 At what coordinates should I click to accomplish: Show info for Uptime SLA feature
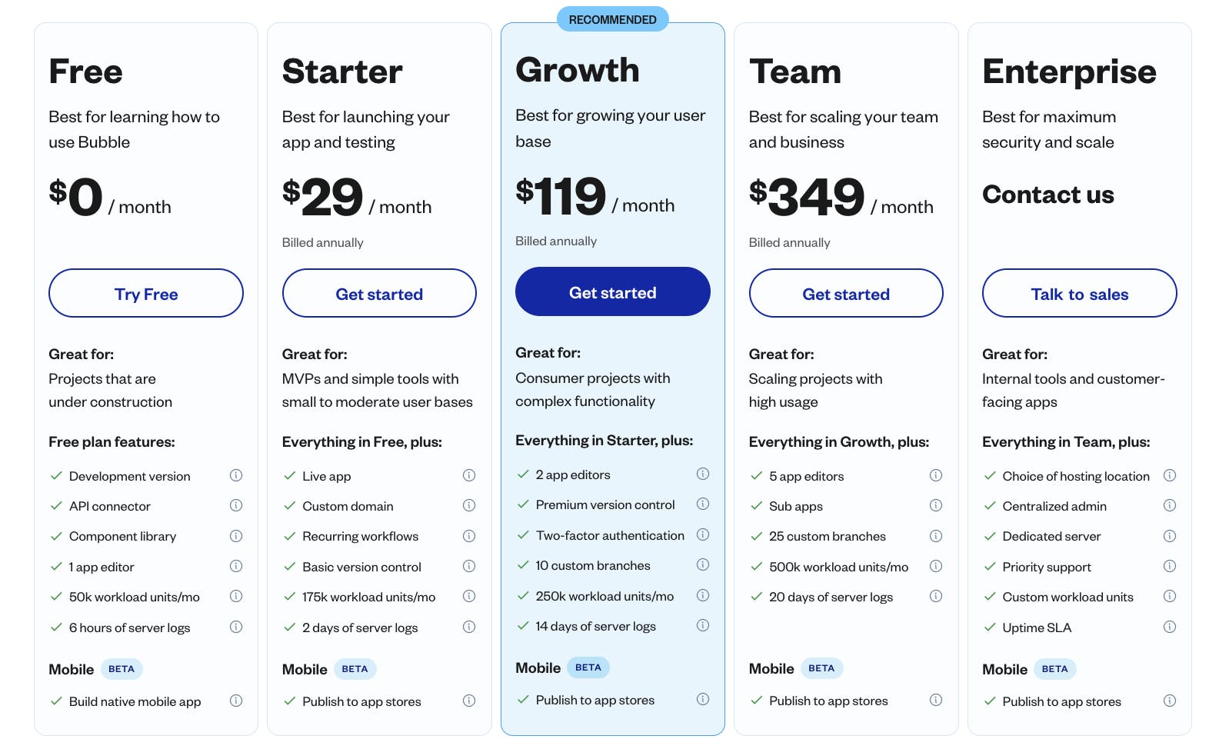pos(1170,627)
